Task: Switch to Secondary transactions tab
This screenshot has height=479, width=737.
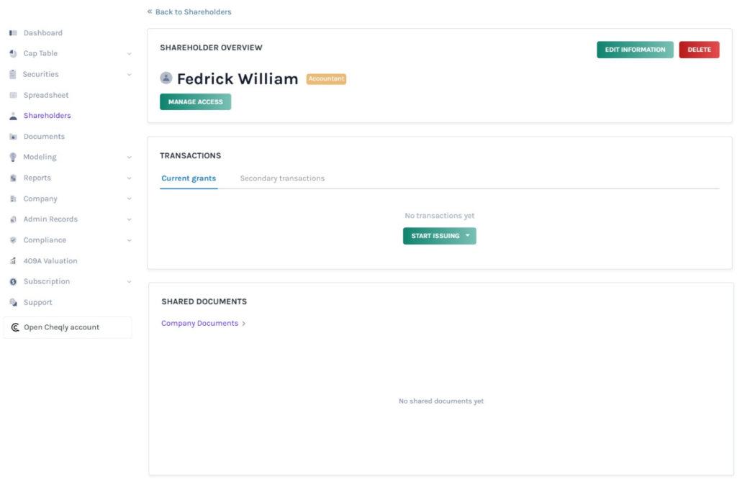Action: pyautogui.click(x=282, y=178)
